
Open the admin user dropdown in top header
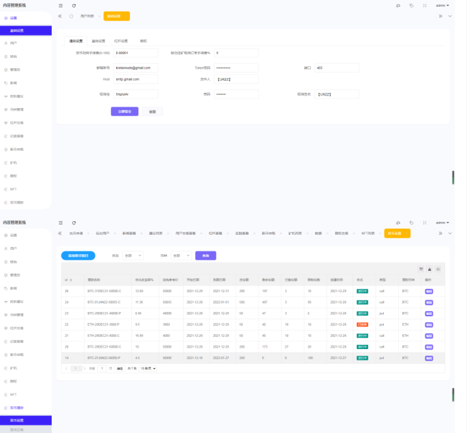[x=442, y=5]
